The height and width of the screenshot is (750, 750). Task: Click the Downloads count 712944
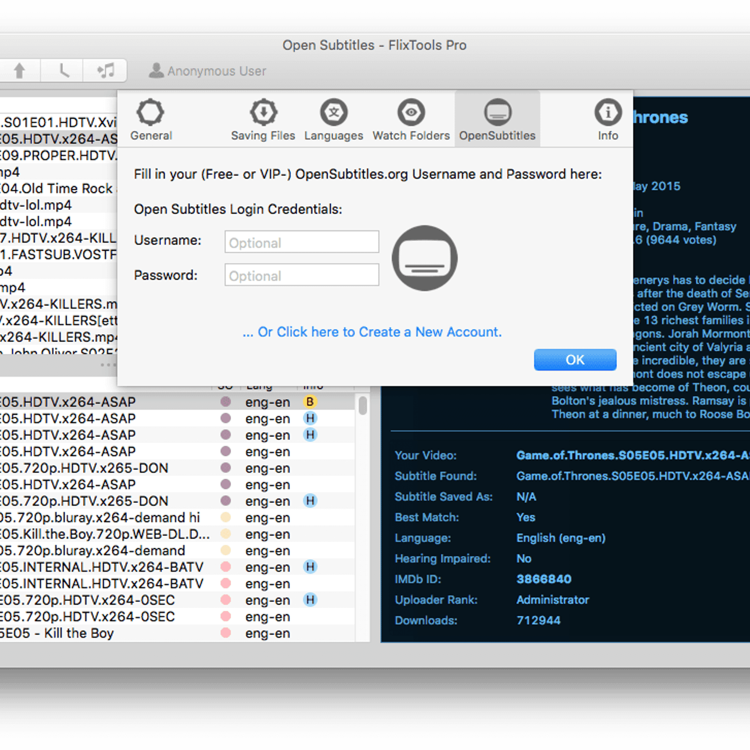(538, 620)
